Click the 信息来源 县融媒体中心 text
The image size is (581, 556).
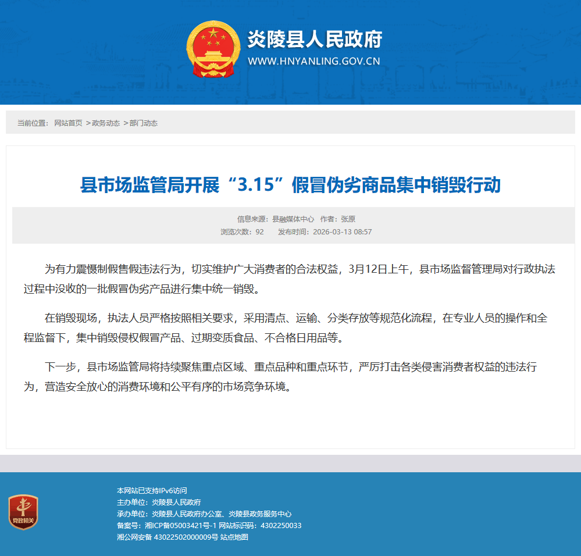click(276, 219)
